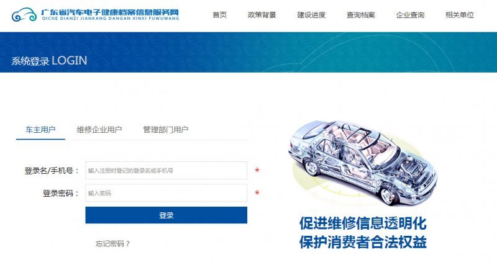Click the 系统登录 LOGIN banner heading
This screenshot has width=497, height=265.
click(49, 60)
